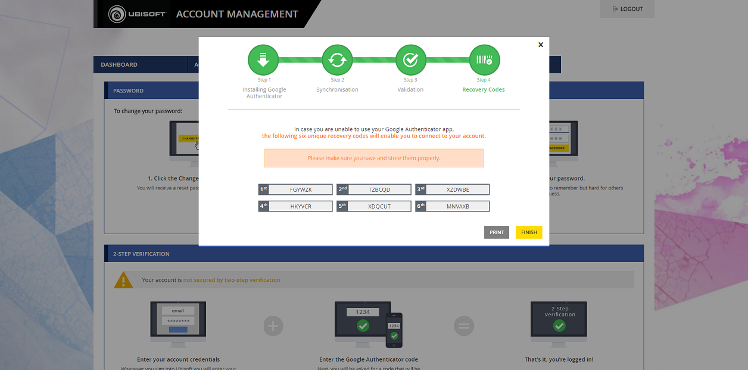This screenshot has height=370, width=748.
Task: Click the Installing Google Authenticator step label
Action: [264, 93]
